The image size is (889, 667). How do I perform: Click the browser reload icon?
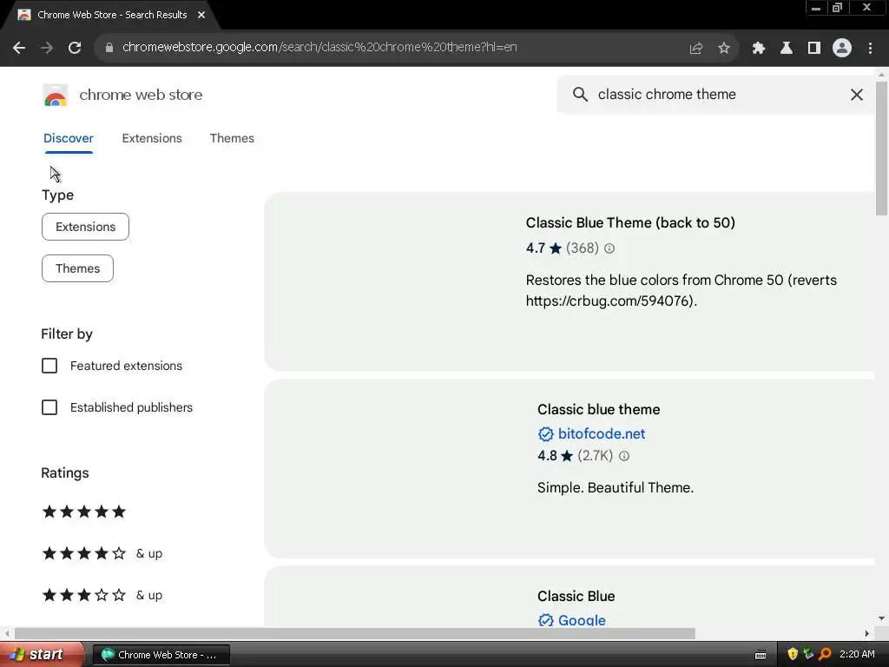75,48
